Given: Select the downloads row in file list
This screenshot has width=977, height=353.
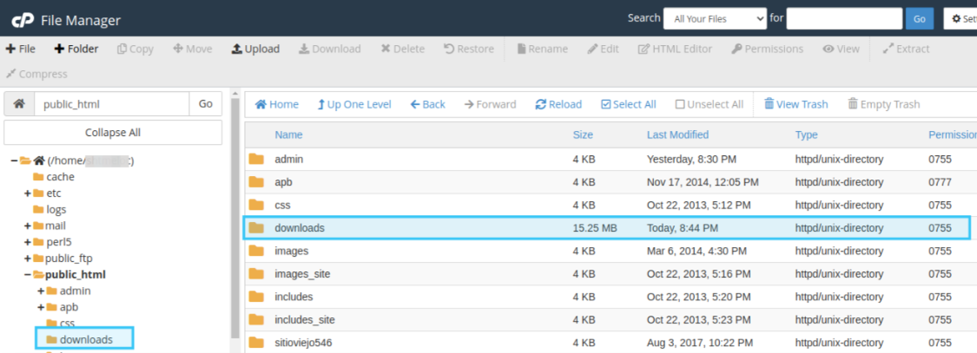Looking at the screenshot, I should (606, 228).
